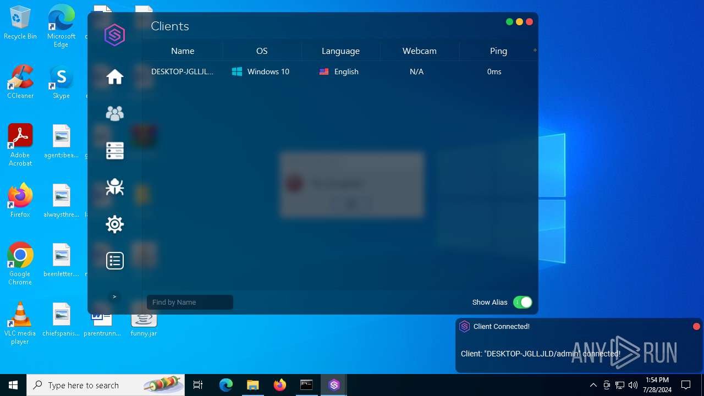Open the bug builder icon in sidebar
704x396 pixels.
[115, 187]
